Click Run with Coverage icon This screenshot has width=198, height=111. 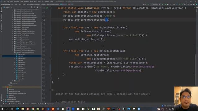pyautogui.click(x=168, y=4)
